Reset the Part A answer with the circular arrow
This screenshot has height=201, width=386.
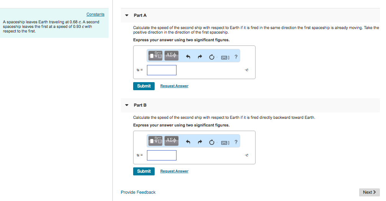pos(211,57)
